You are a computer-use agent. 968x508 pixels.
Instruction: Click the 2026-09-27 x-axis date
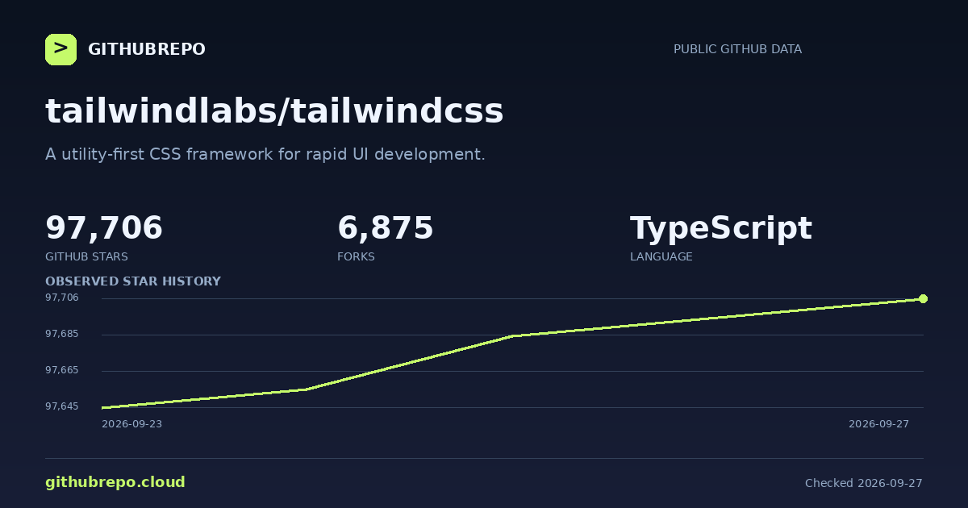click(878, 424)
